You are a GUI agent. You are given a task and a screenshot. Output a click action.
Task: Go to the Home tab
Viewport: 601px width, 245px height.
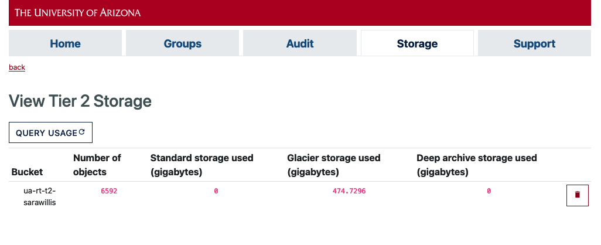tap(65, 43)
